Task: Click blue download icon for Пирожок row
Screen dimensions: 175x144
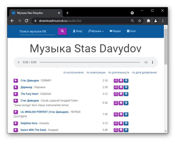Action: pyautogui.click(x=126, y=87)
